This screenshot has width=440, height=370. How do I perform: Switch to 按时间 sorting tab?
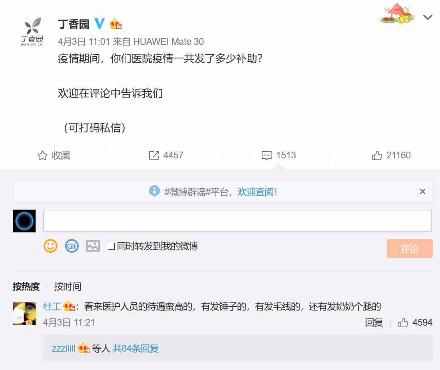tap(68, 286)
